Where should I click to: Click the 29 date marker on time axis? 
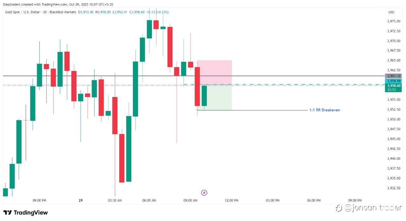coord(81,200)
